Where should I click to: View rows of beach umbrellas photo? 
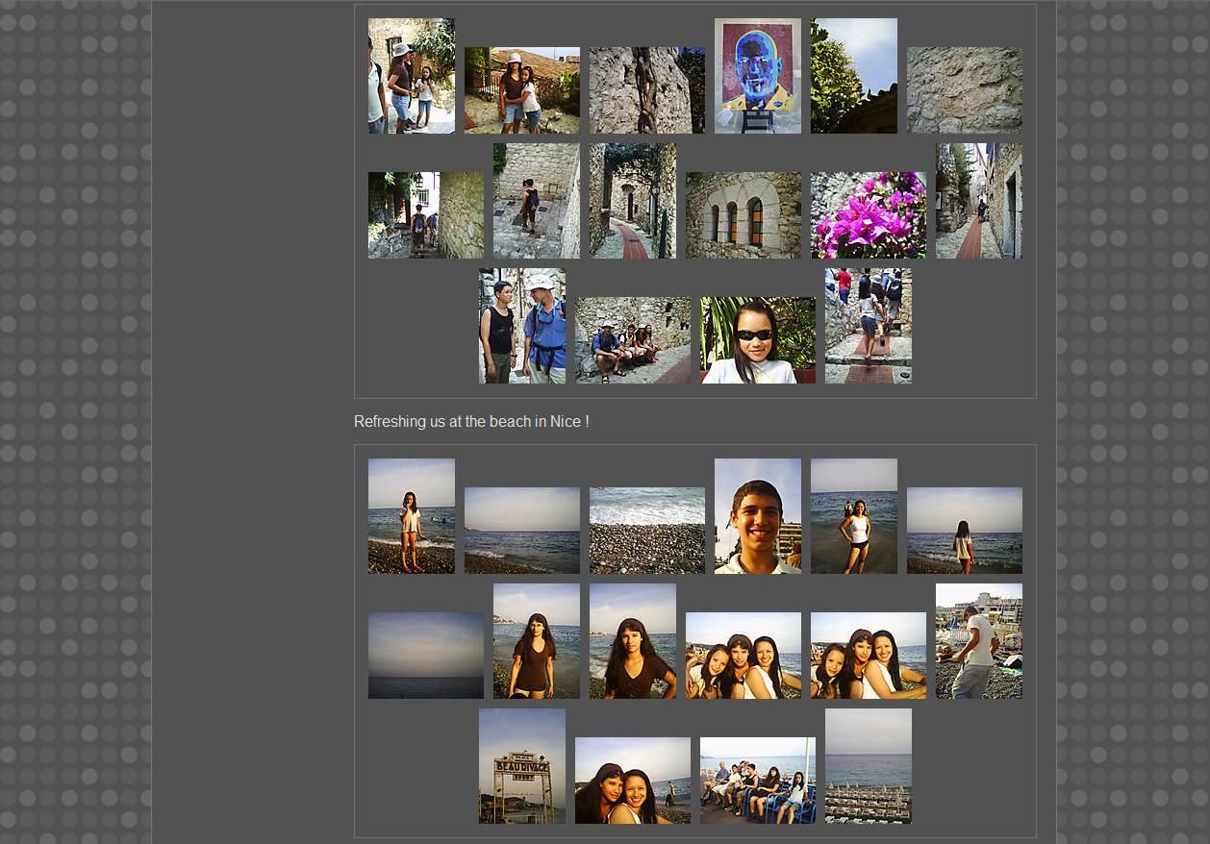coord(868,766)
